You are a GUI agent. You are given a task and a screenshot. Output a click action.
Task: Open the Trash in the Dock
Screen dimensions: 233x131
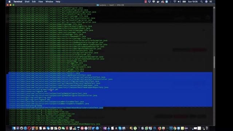(x=207, y=128)
